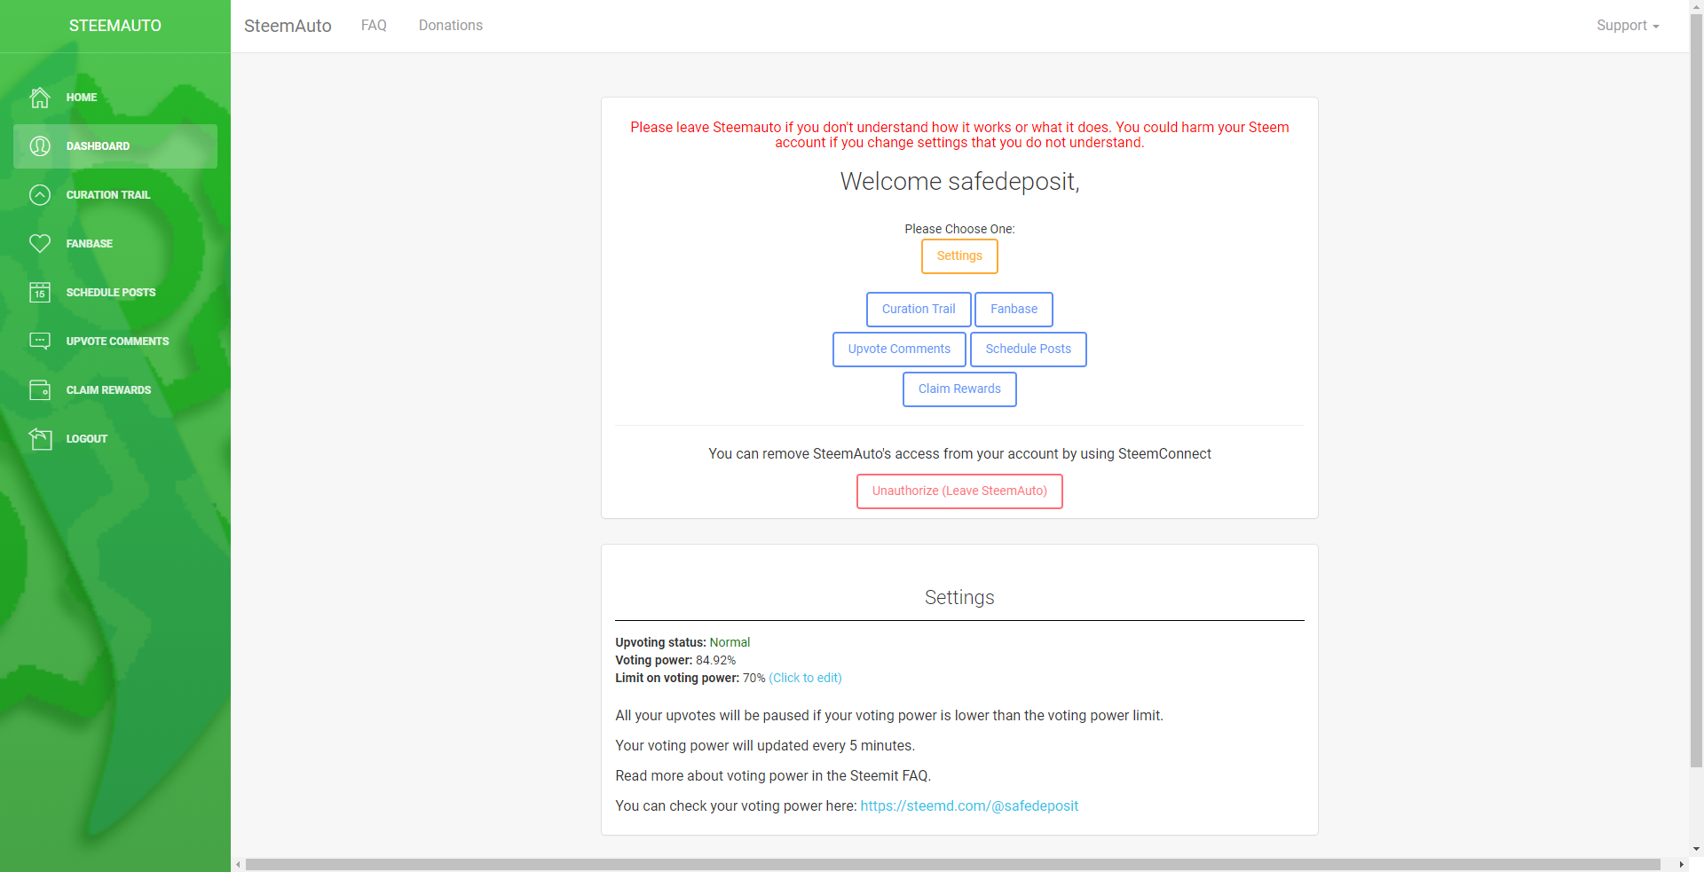Open CLAIM REWARDS in the sidebar
Image resolution: width=1704 pixels, height=872 pixels.
[x=115, y=390]
